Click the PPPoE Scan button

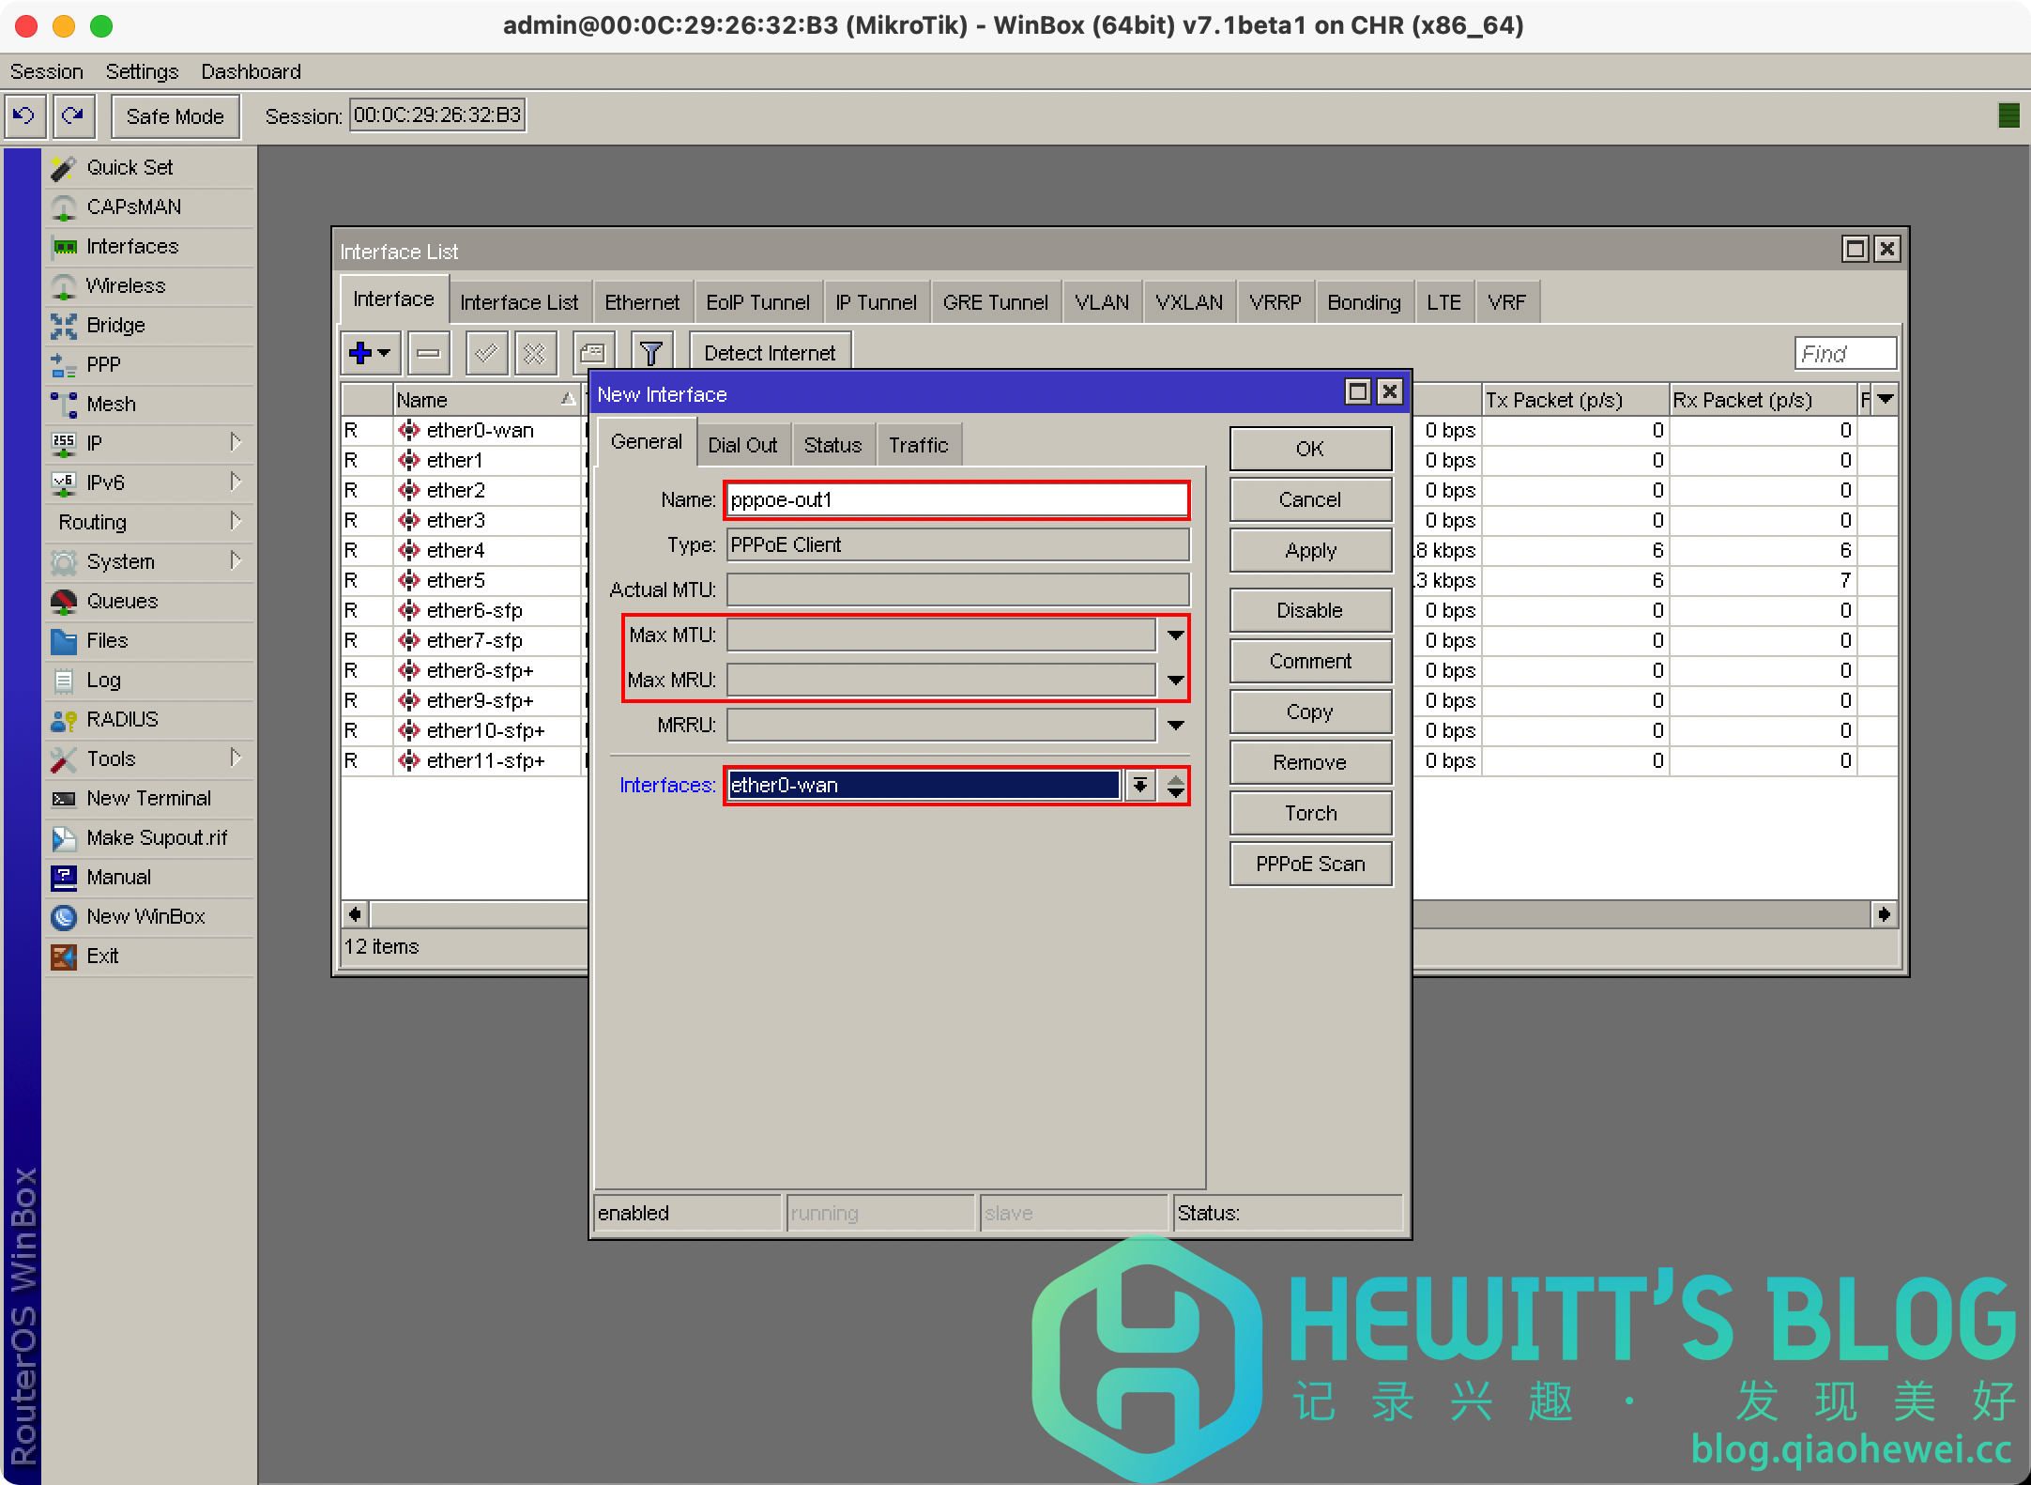tap(1310, 864)
